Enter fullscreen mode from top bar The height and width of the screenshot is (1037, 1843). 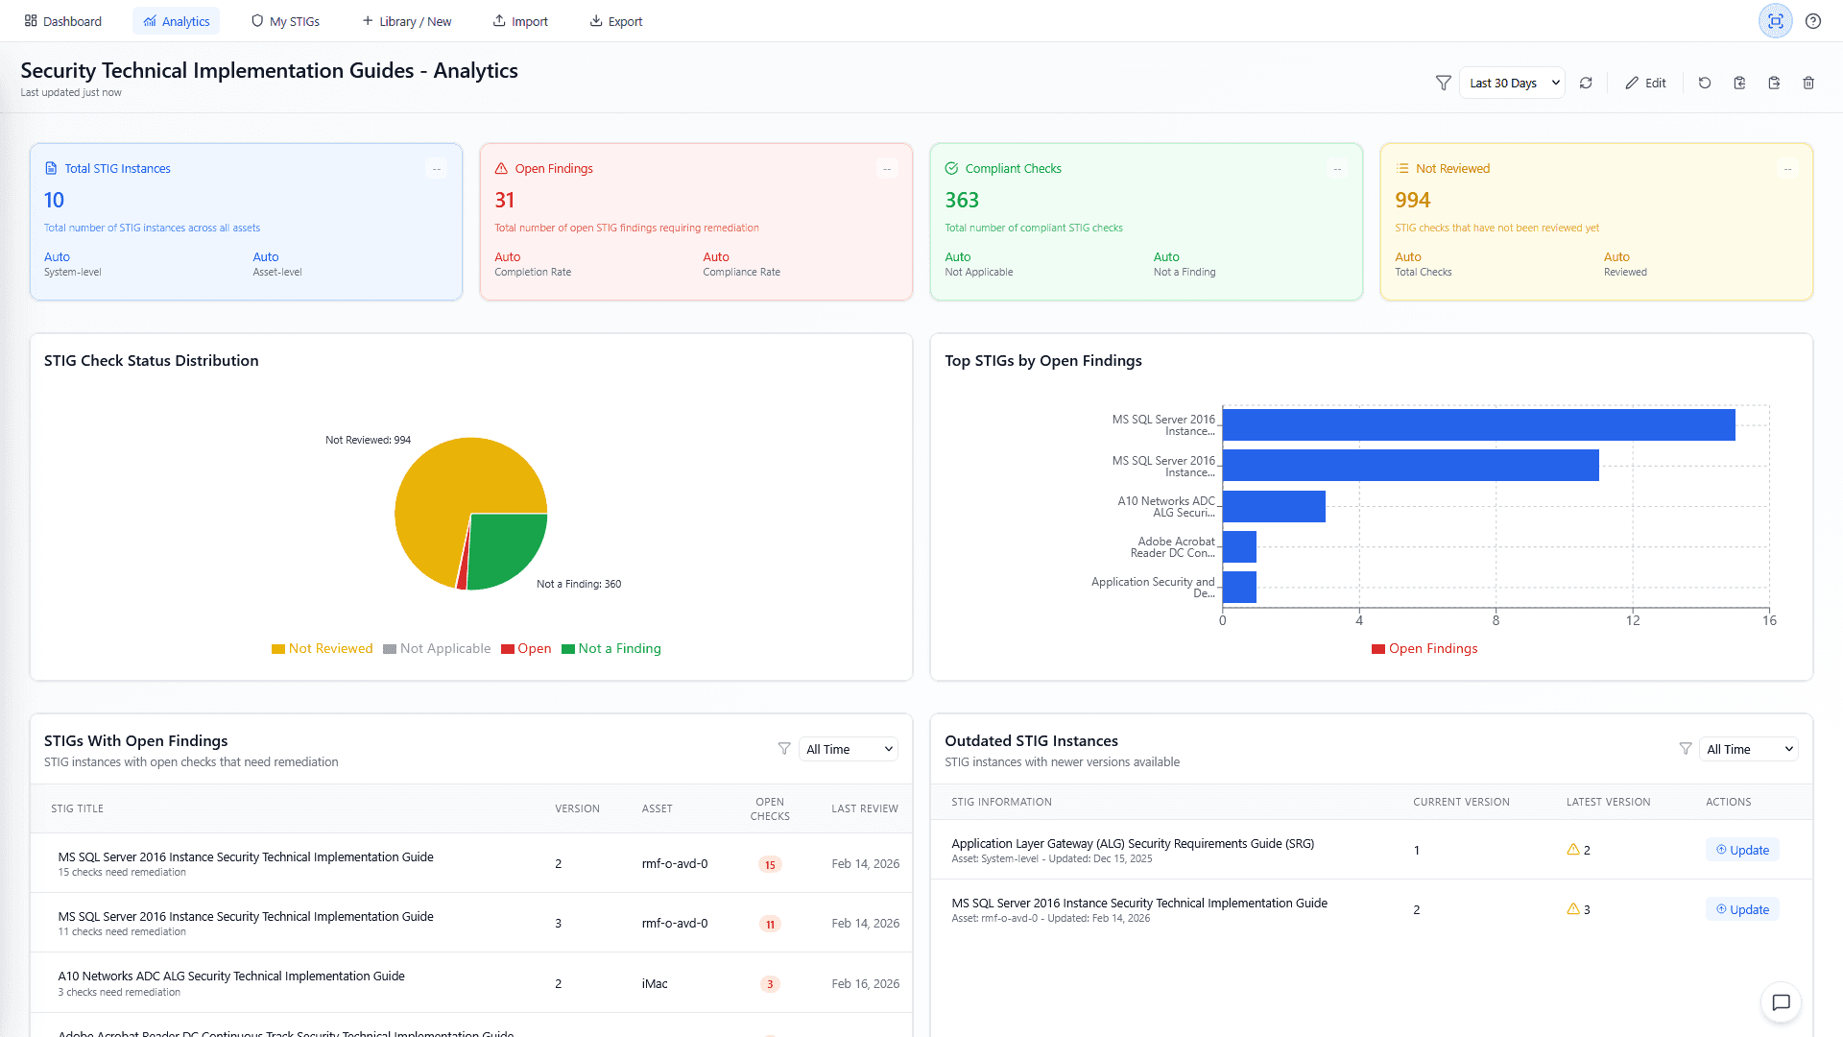pos(1775,20)
